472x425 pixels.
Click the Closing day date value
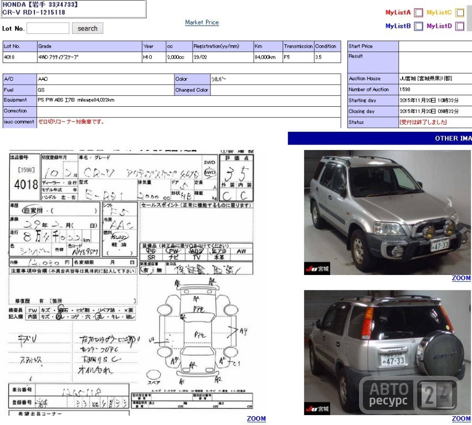click(x=429, y=111)
